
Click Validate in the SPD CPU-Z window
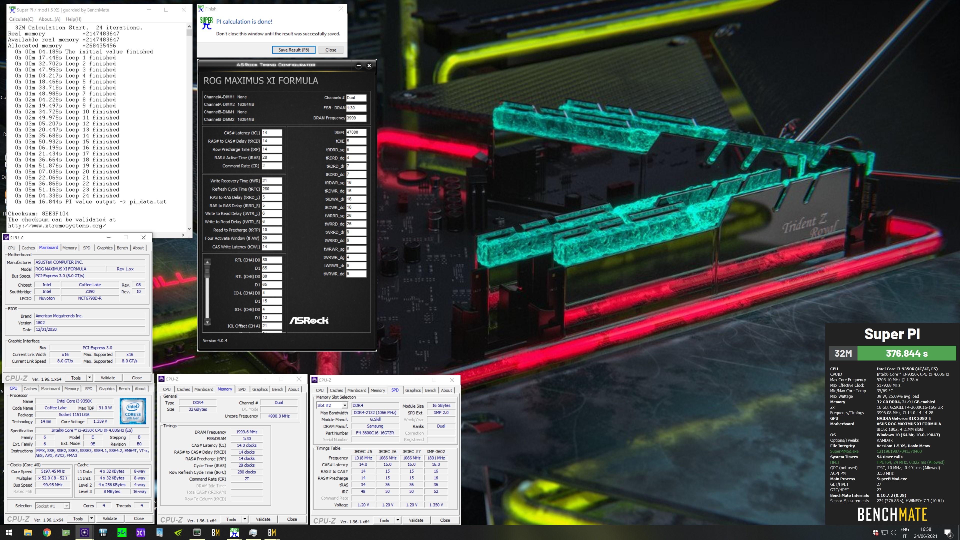point(416,520)
